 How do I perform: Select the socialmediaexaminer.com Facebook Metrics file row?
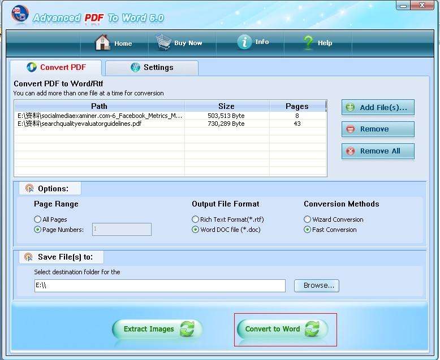tap(170, 116)
